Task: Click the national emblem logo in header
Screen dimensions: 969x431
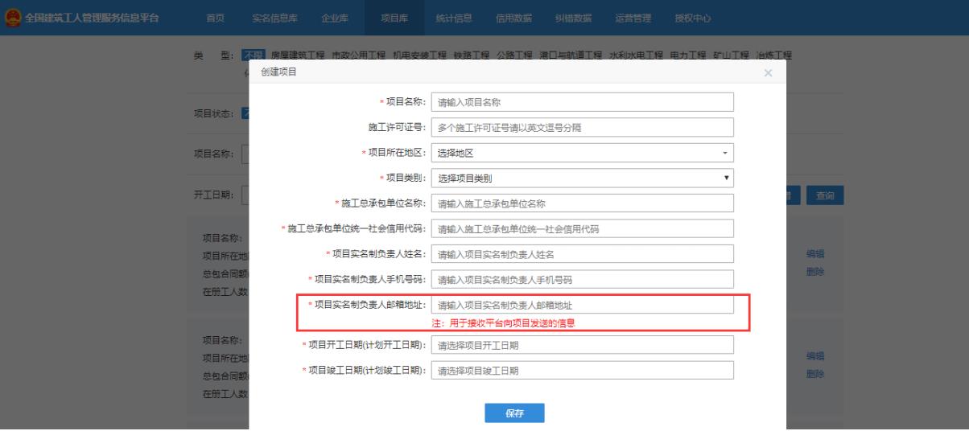Action: click(9, 18)
